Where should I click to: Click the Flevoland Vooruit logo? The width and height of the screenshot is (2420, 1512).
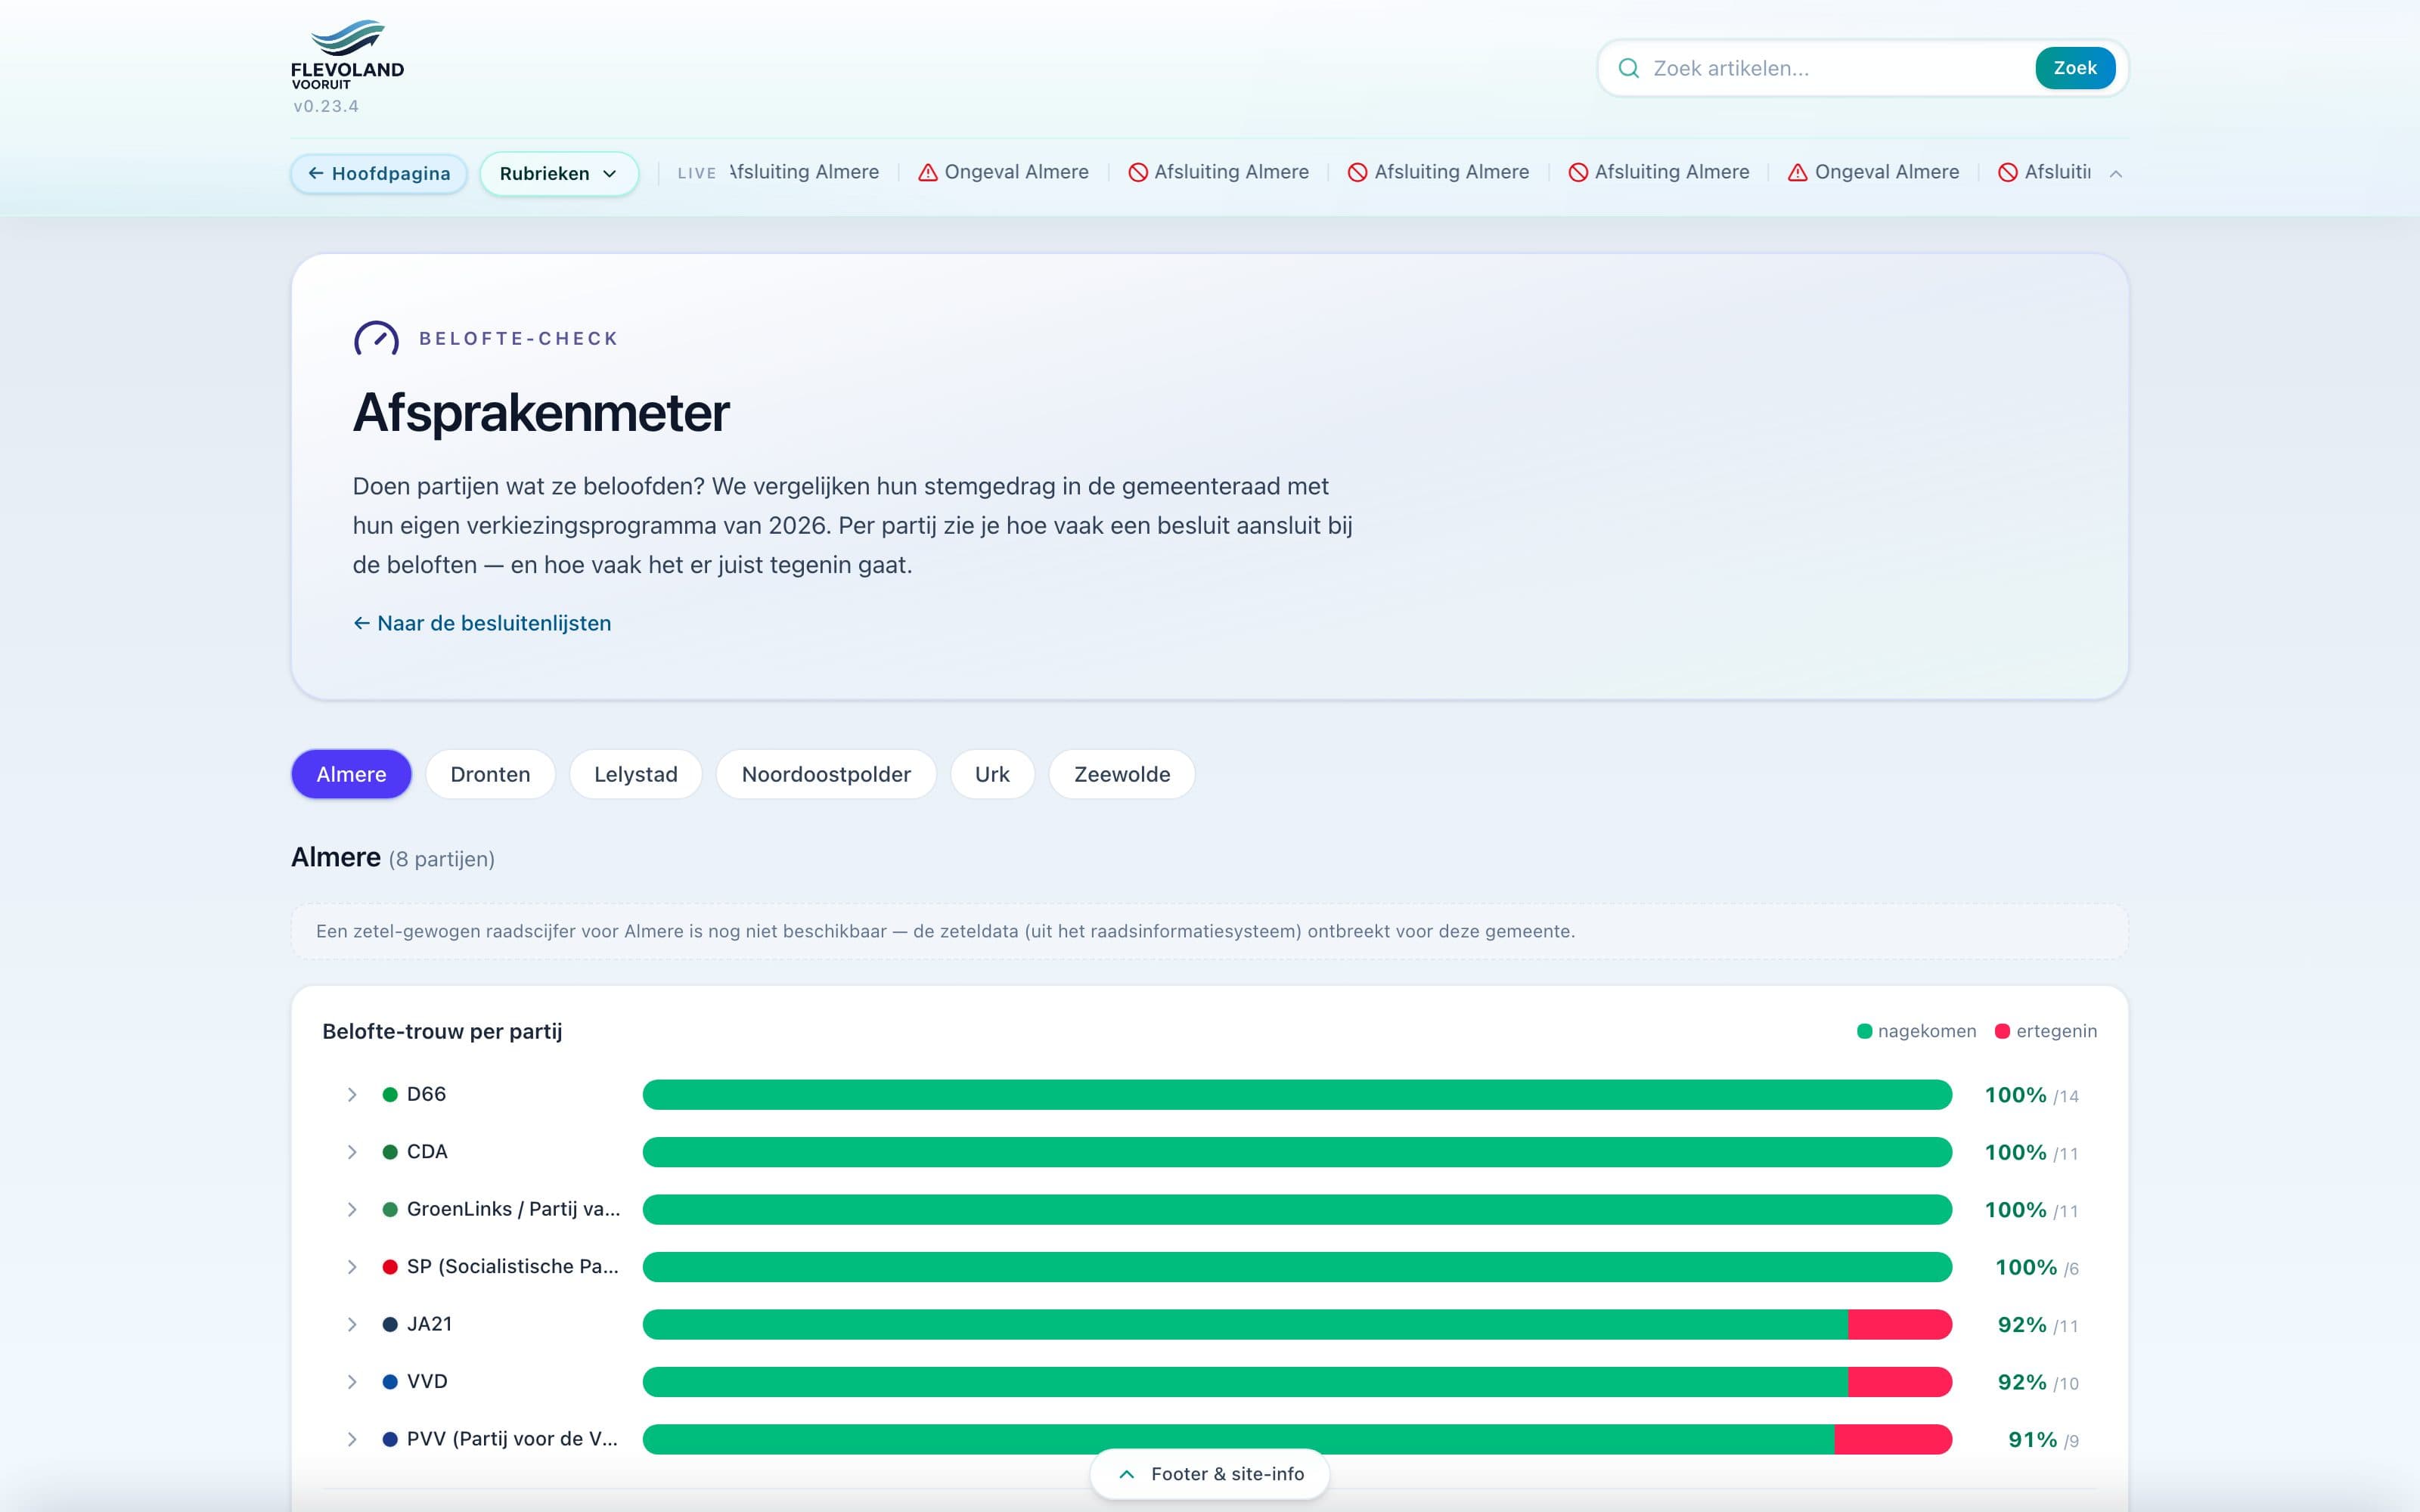pos(347,55)
